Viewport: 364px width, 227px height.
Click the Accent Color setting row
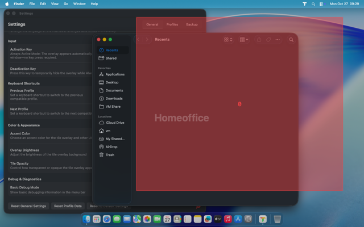click(x=51, y=136)
